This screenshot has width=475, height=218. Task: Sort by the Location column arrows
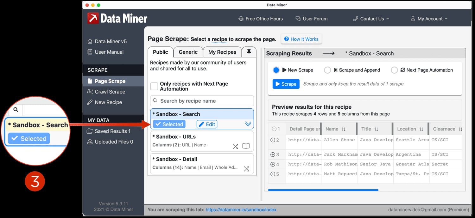(421, 129)
